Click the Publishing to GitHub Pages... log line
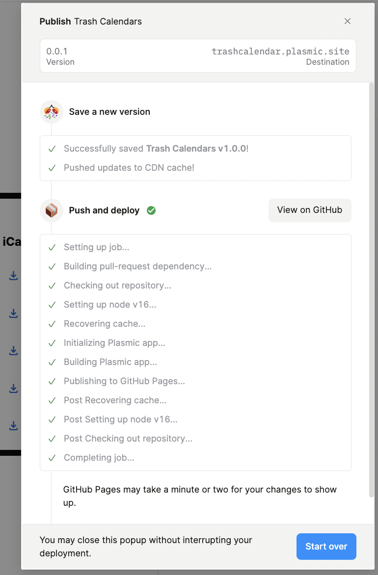 124,381
